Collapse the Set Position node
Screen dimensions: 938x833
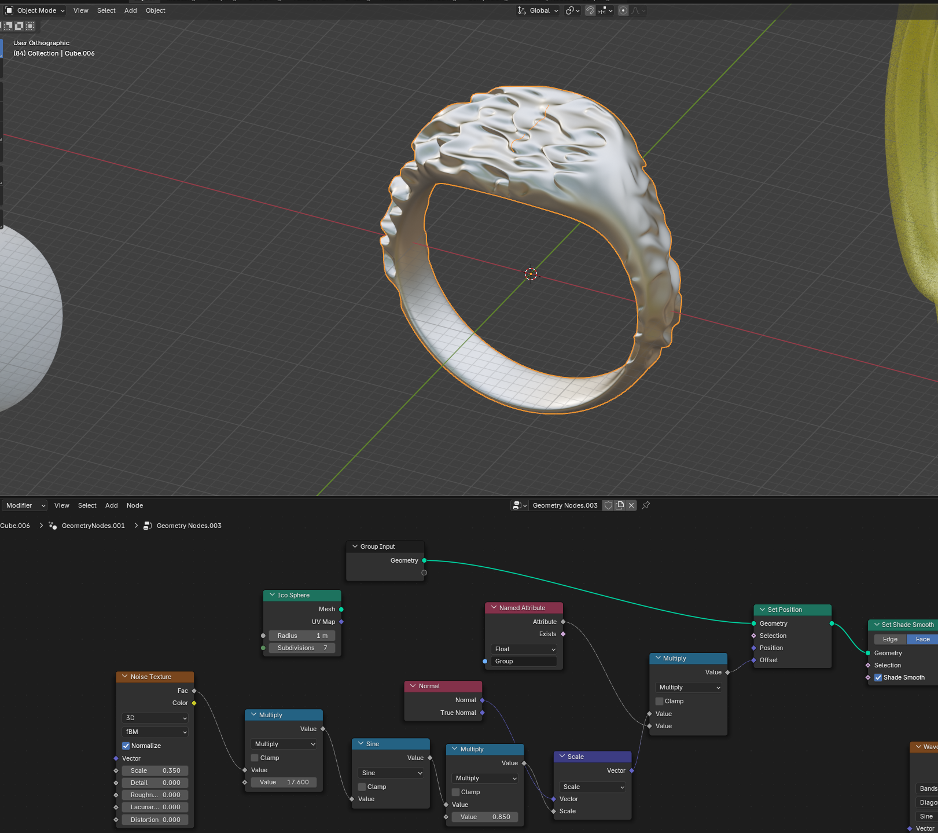tap(762, 610)
